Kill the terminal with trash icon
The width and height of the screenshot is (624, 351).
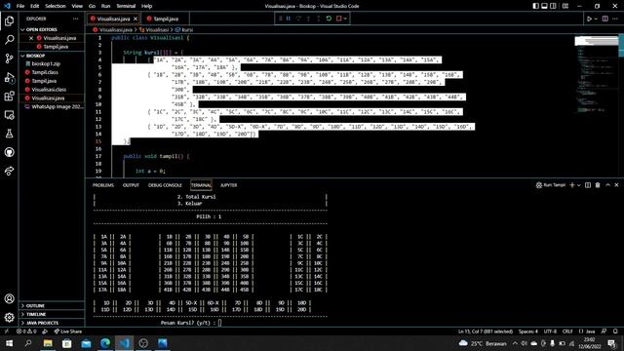click(598, 185)
